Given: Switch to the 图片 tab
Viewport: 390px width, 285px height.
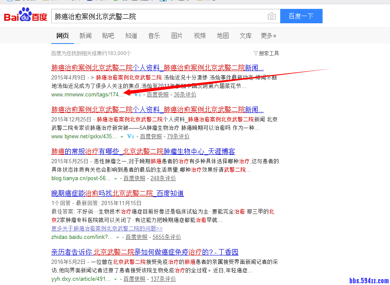Looking at the screenshot, I should 177,36.
